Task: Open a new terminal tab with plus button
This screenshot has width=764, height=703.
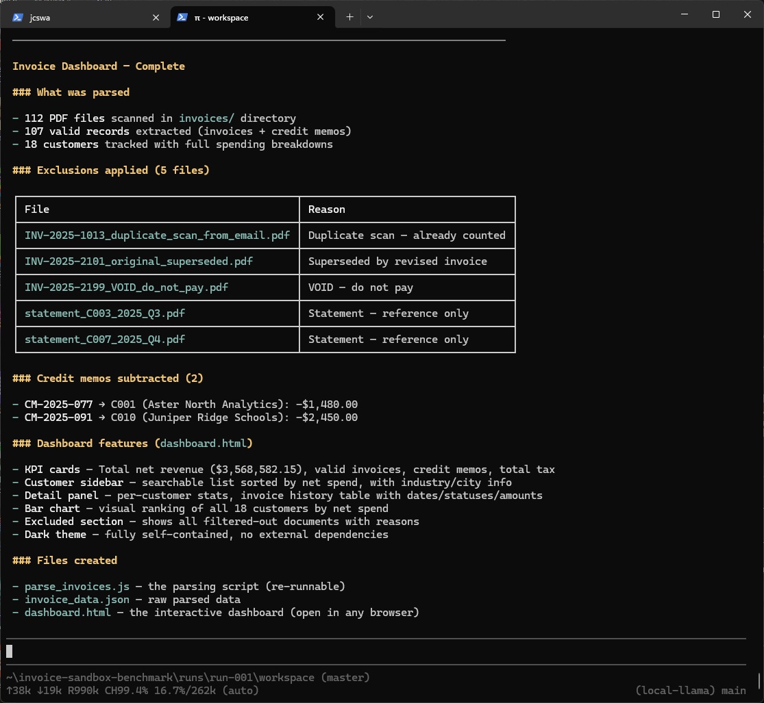Action: coord(349,17)
